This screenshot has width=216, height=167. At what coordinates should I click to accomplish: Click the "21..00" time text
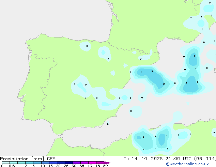tap(173, 159)
